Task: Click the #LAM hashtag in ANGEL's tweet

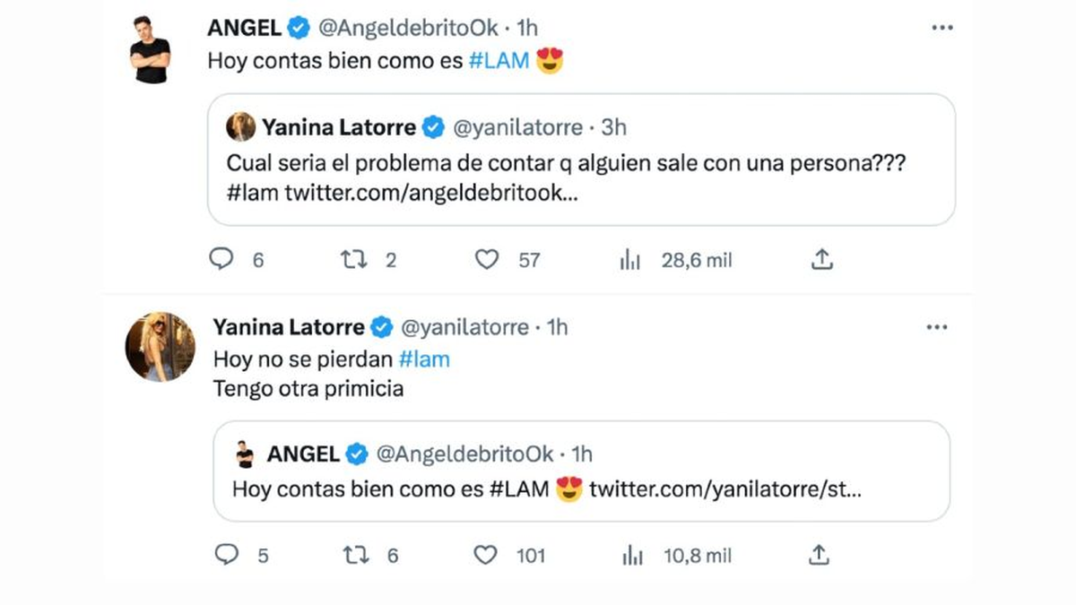Action: tap(499, 62)
